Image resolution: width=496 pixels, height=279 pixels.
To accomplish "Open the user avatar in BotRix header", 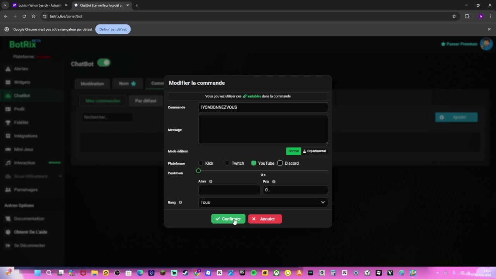I will click(486, 44).
